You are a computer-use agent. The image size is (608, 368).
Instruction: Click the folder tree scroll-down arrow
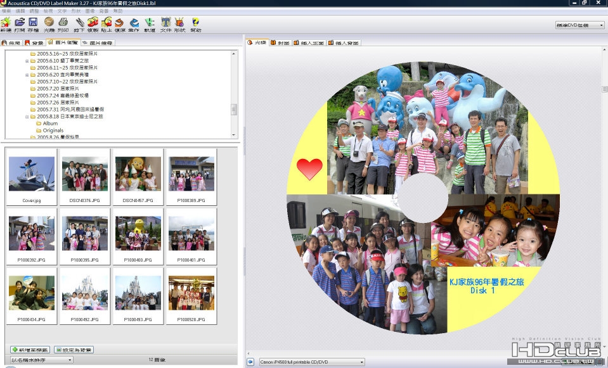click(x=234, y=135)
